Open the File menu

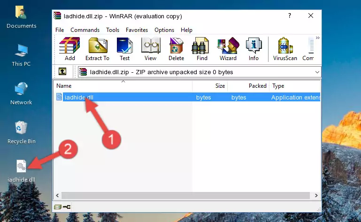(x=60, y=30)
